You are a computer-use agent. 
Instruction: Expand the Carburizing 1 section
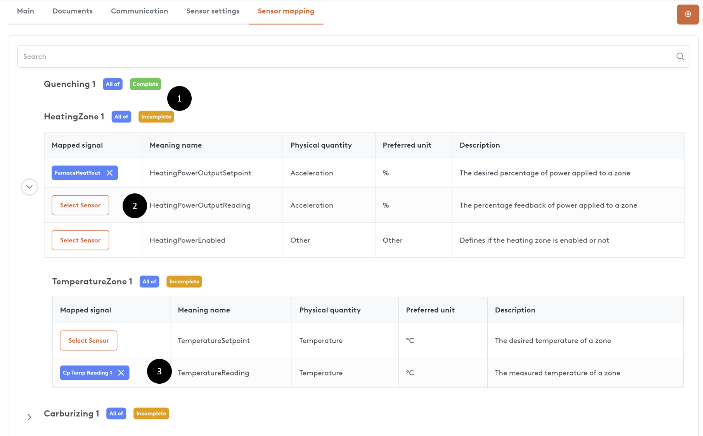click(29, 417)
